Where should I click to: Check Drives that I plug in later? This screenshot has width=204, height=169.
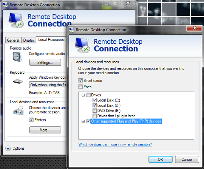tap(94, 116)
